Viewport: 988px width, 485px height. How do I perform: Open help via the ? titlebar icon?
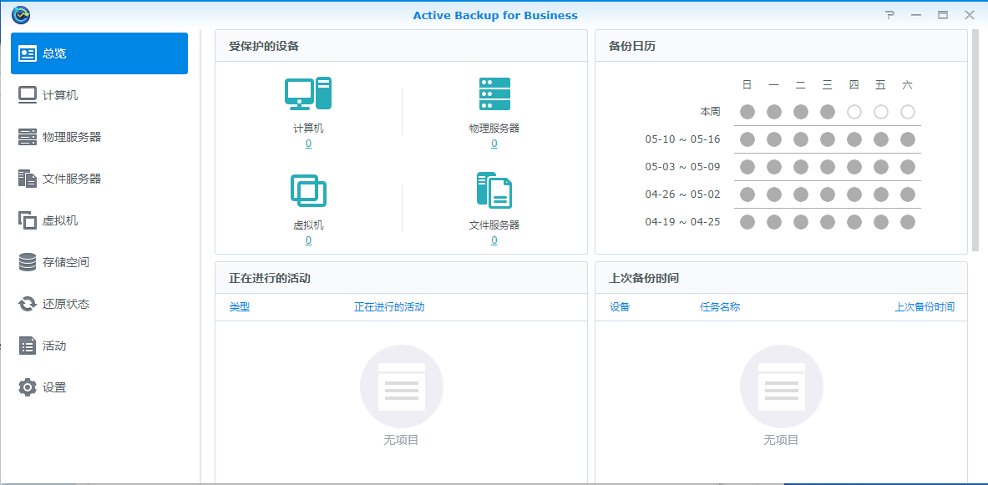pos(889,14)
